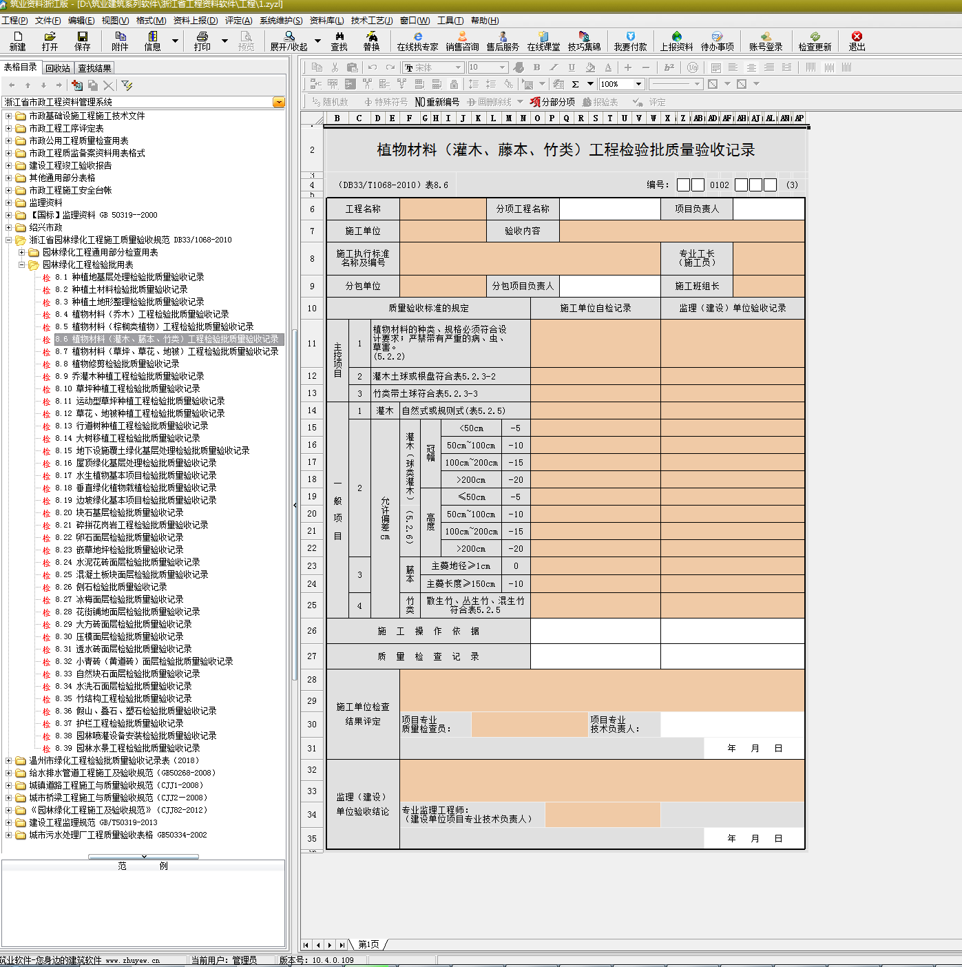Open the 在线课堂 icon
This screenshot has height=967, width=962.
coord(544,41)
